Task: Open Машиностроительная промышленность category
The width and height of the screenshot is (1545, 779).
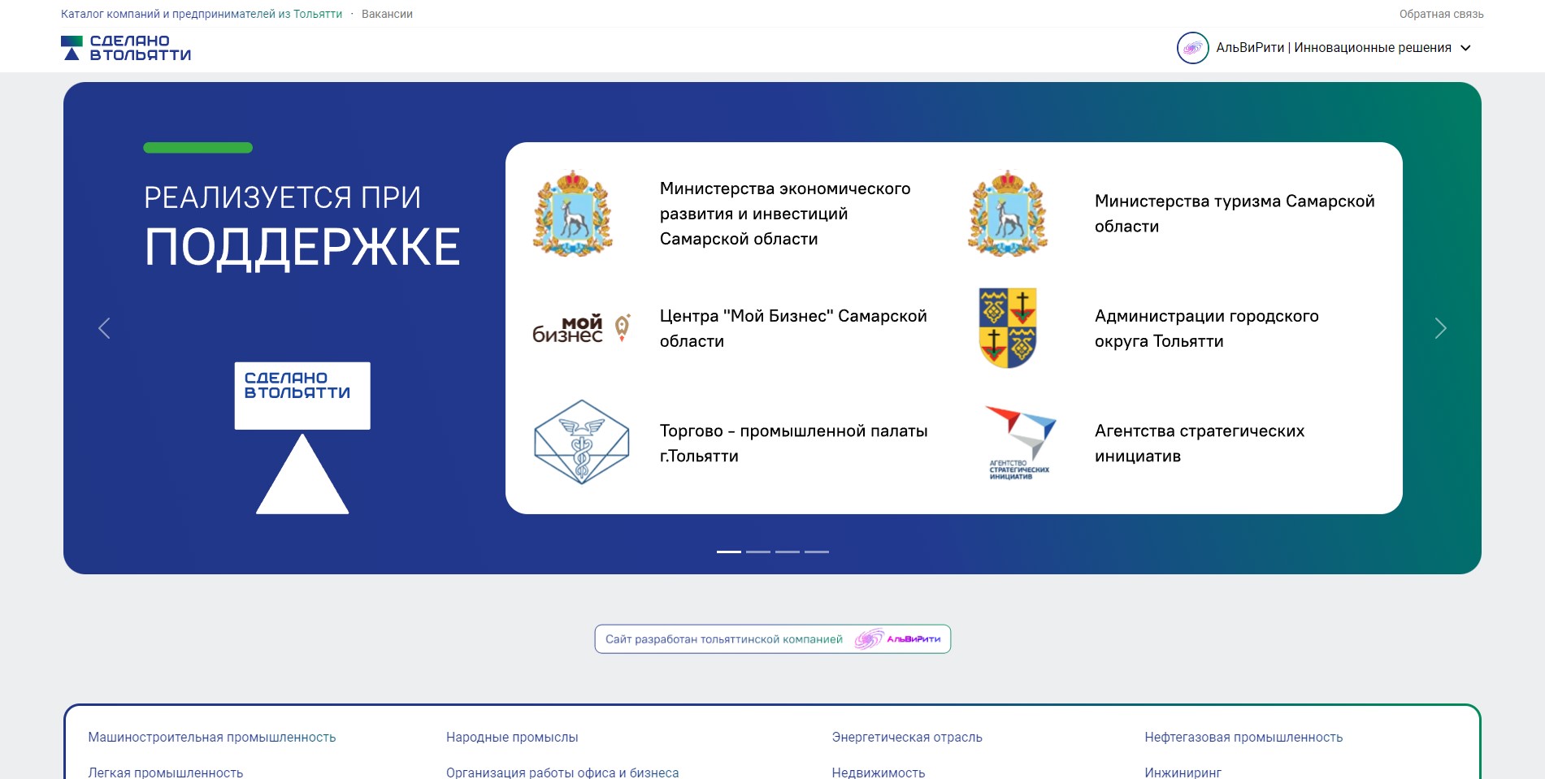Action: [x=212, y=737]
